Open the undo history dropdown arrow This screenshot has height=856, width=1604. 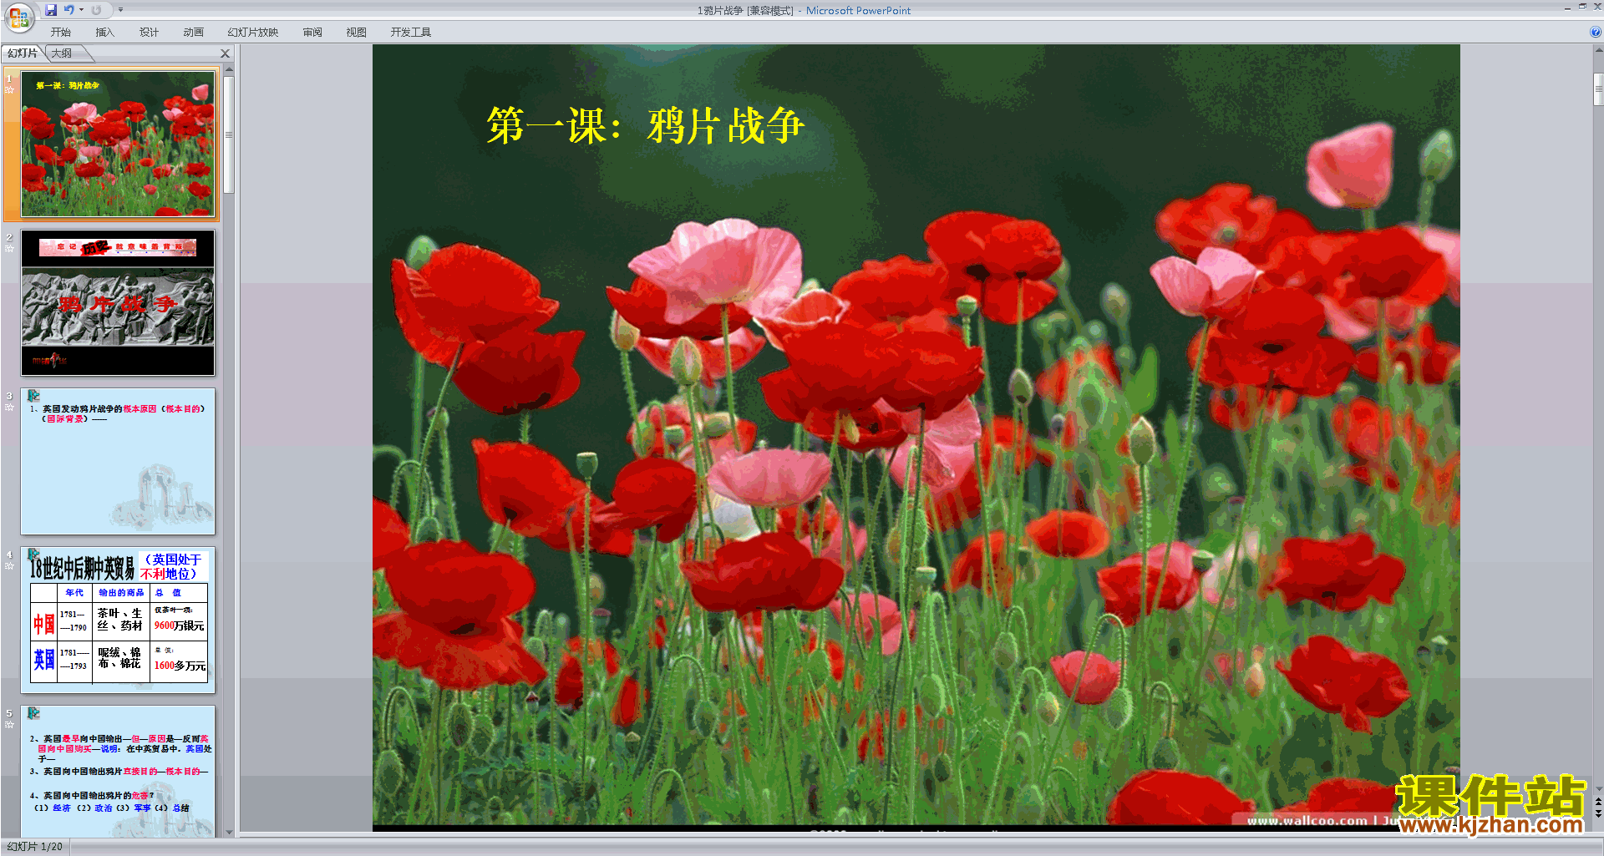81,10
